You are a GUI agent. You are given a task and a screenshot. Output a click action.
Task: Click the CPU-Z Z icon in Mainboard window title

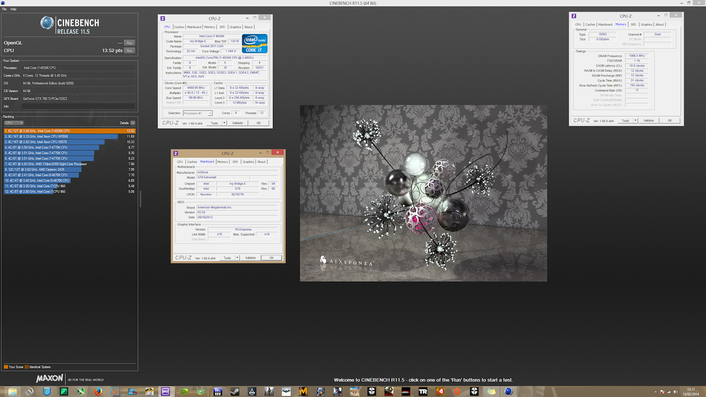176,153
